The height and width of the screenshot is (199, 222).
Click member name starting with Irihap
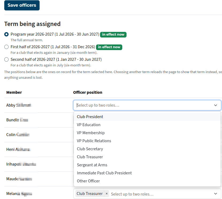coord(21,164)
